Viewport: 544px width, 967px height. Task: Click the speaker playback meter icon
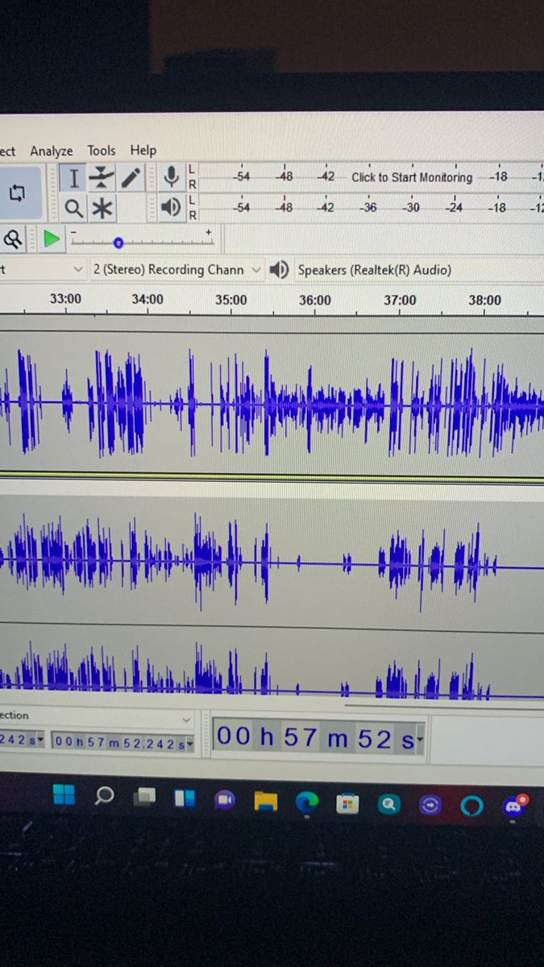170,208
